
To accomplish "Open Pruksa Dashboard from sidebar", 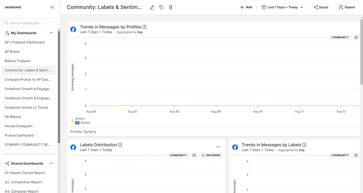I will 19,135.
